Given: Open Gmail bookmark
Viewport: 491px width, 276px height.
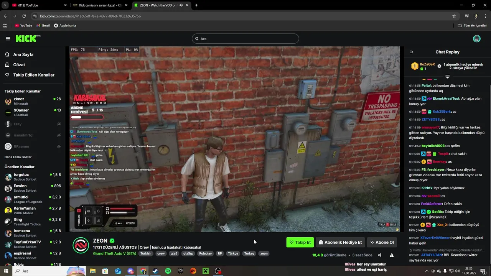Looking at the screenshot, I should tap(43, 26).
